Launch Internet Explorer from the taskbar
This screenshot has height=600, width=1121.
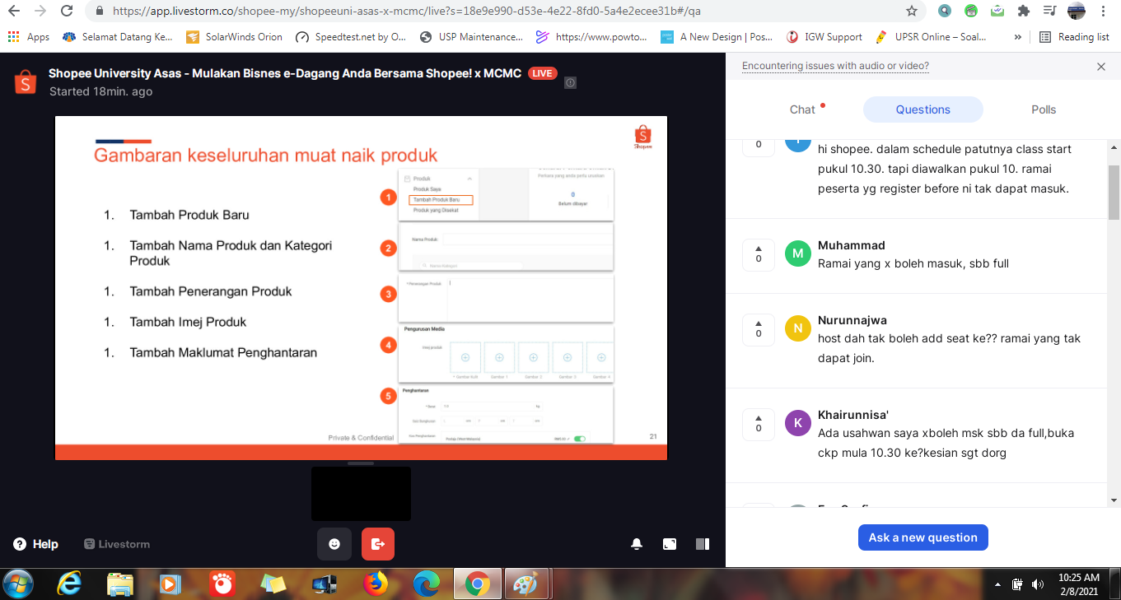pyautogui.click(x=70, y=584)
